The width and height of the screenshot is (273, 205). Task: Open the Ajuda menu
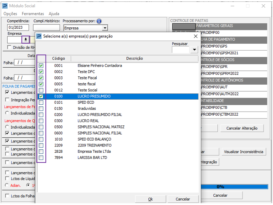(x=54, y=13)
